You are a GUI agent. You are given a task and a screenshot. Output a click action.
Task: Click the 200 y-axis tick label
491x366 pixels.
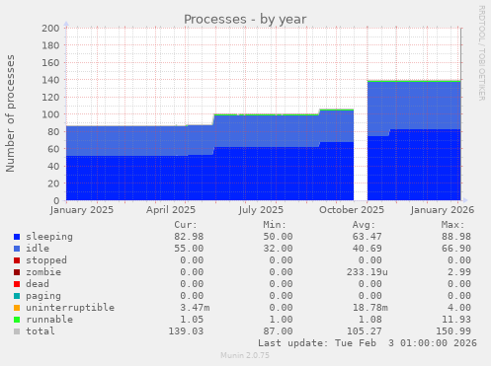tap(50, 28)
